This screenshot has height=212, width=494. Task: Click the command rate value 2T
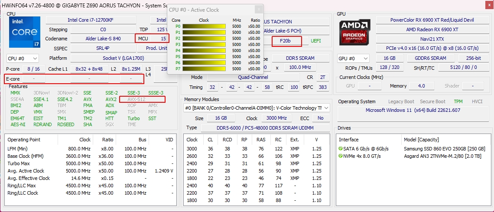pos(322,77)
